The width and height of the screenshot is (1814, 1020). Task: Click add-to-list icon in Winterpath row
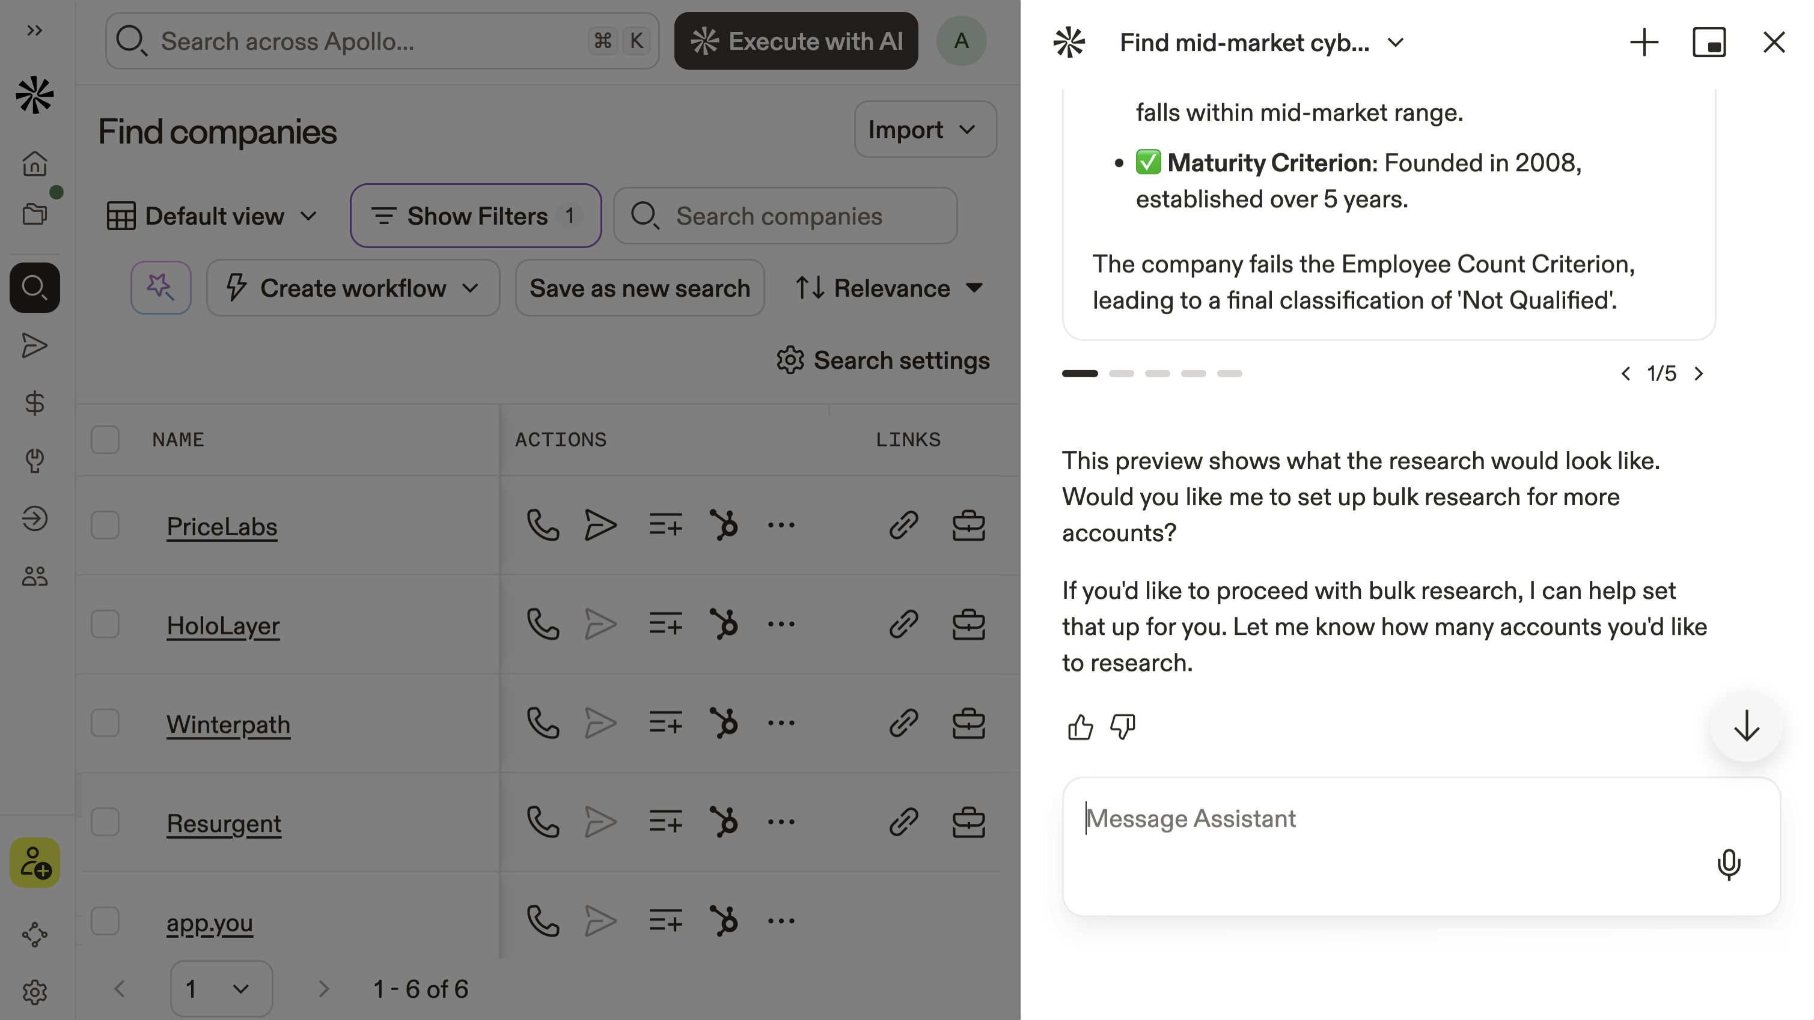(665, 723)
